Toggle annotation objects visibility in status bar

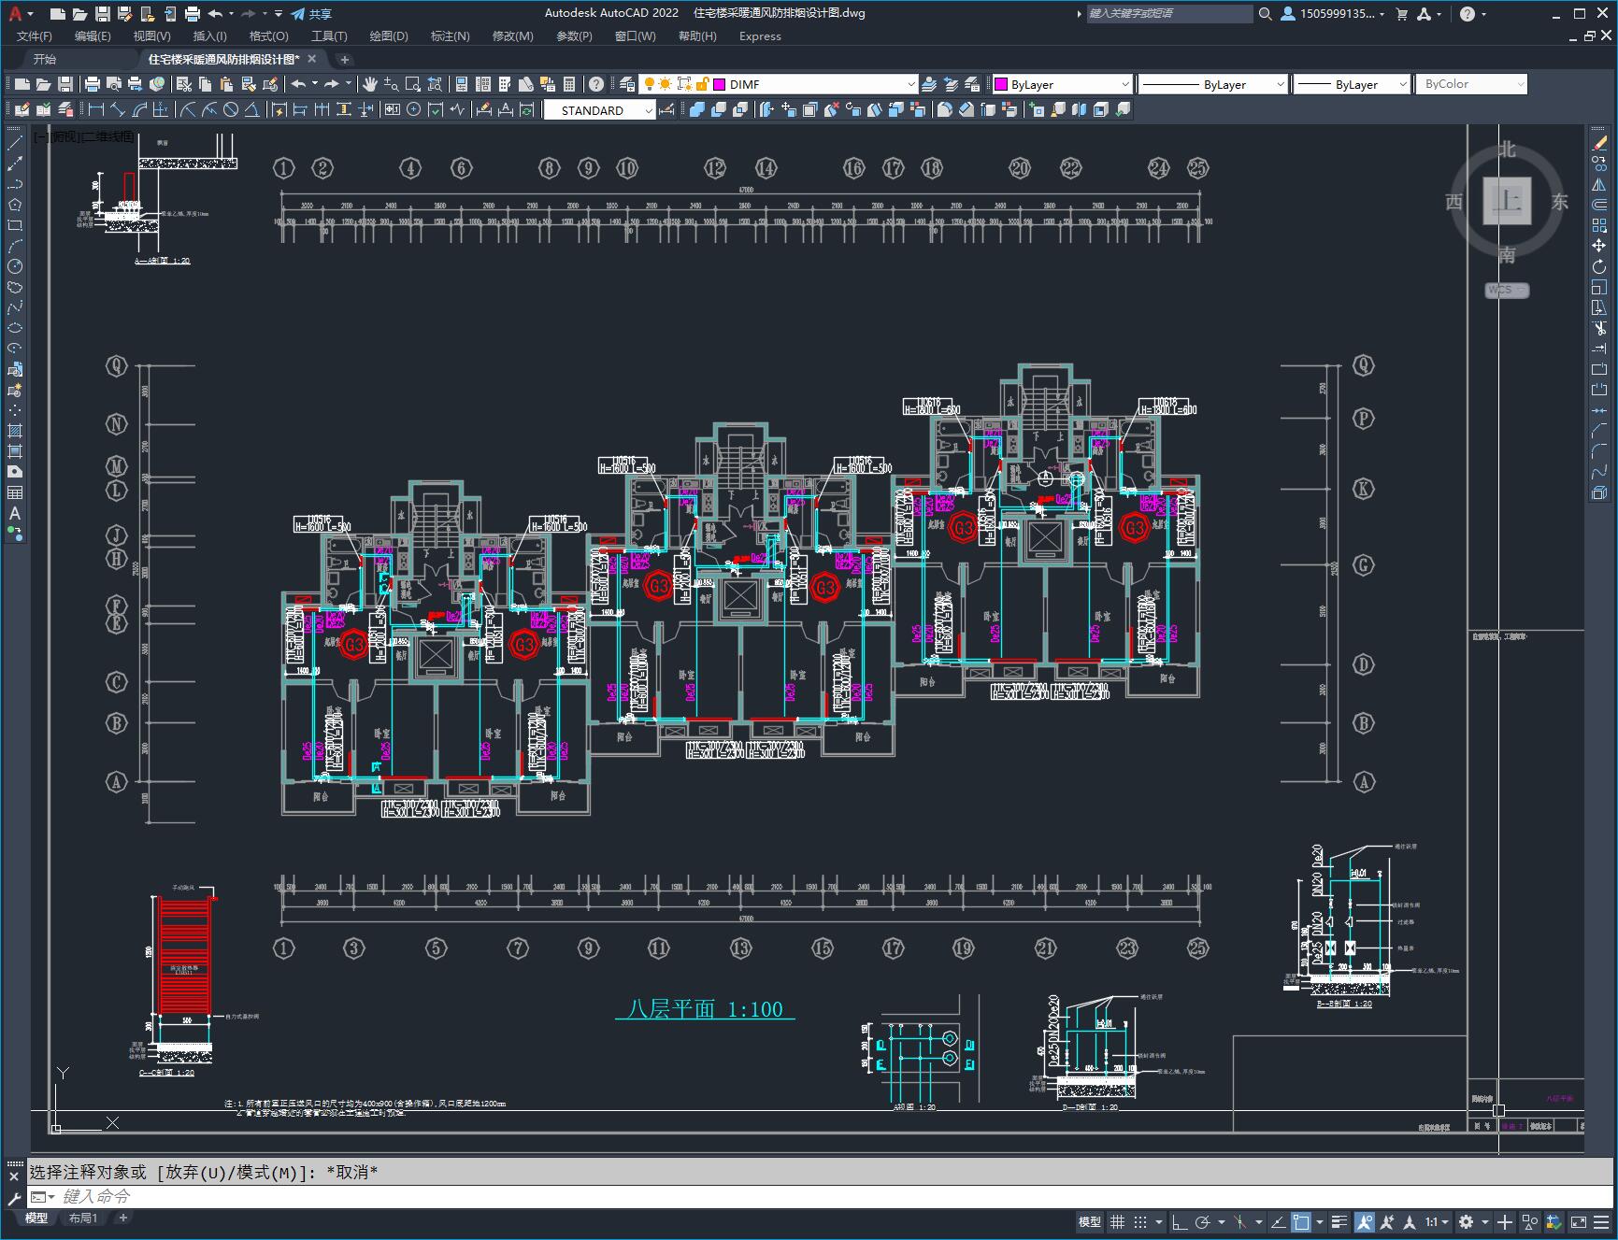1365,1221
